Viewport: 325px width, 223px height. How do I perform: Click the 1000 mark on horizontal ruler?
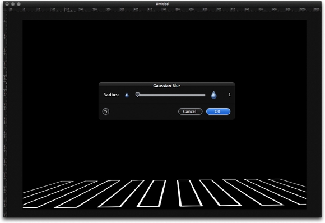coord(303,10)
